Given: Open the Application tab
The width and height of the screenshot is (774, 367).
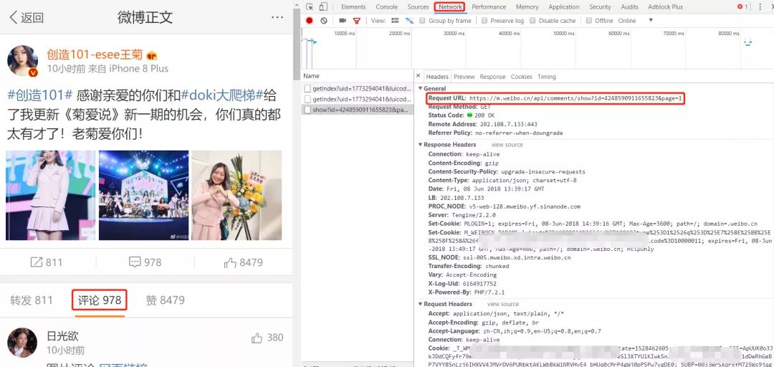Looking at the screenshot, I should pyautogui.click(x=564, y=7).
